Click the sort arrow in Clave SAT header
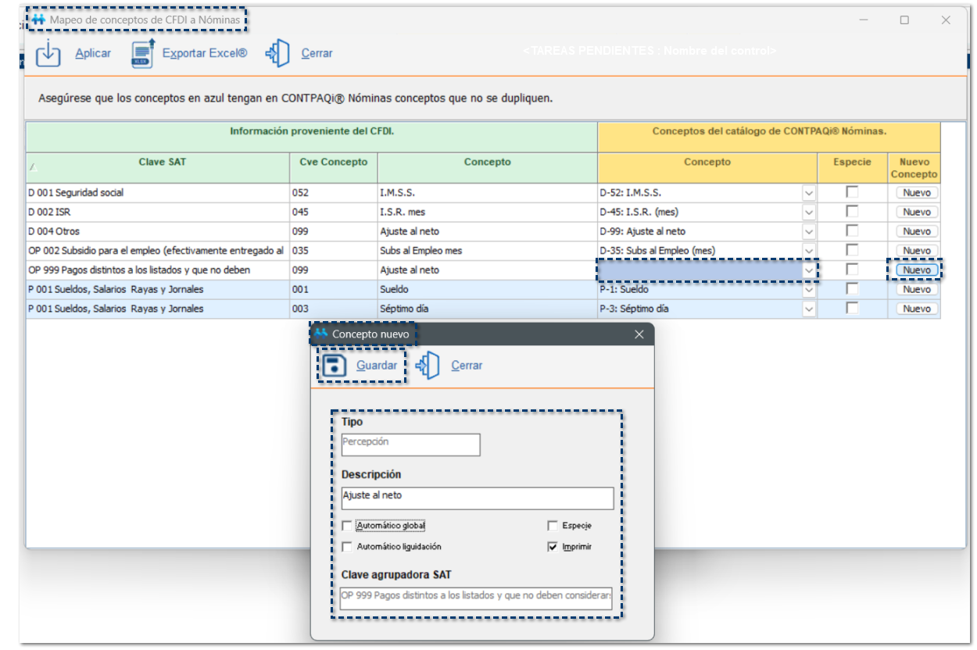The width and height of the screenshot is (977, 650). coord(32,167)
